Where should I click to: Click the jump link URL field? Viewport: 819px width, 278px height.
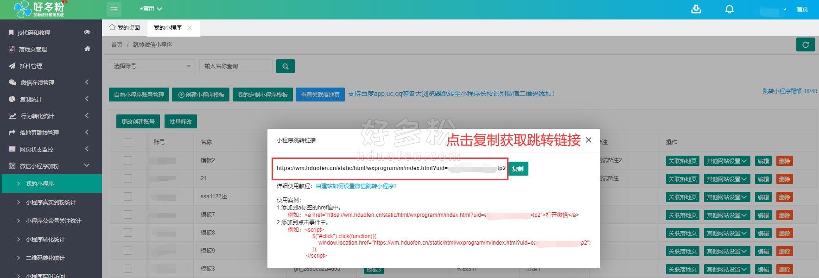coord(390,169)
